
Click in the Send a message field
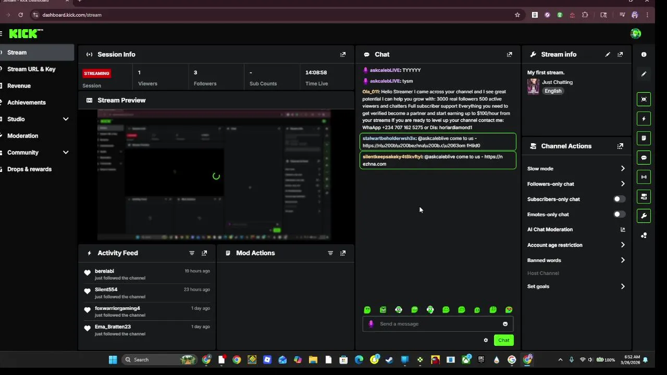(438, 324)
